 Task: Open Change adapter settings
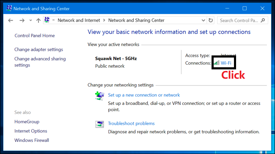pyautogui.click(x=38, y=49)
